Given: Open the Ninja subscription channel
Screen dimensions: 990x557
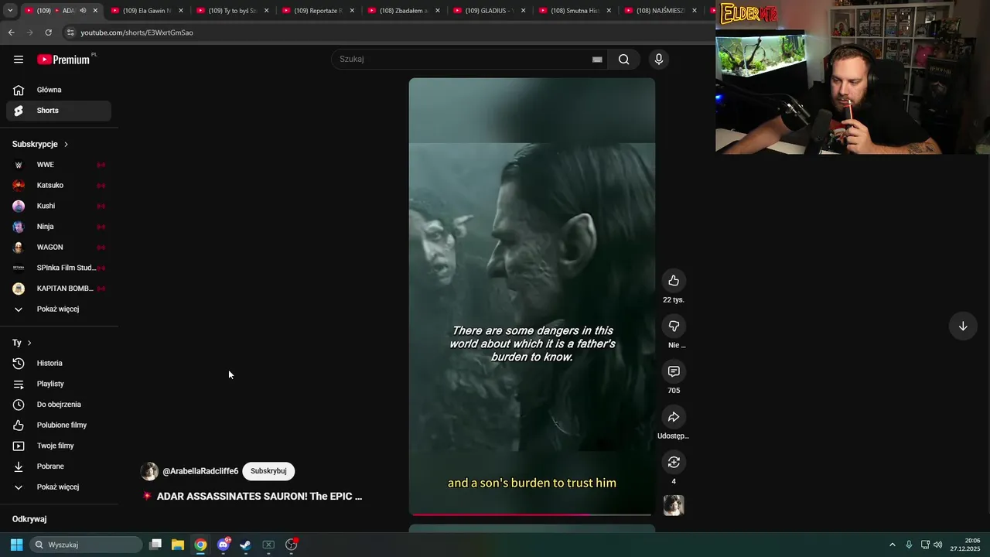Looking at the screenshot, I should (59, 227).
